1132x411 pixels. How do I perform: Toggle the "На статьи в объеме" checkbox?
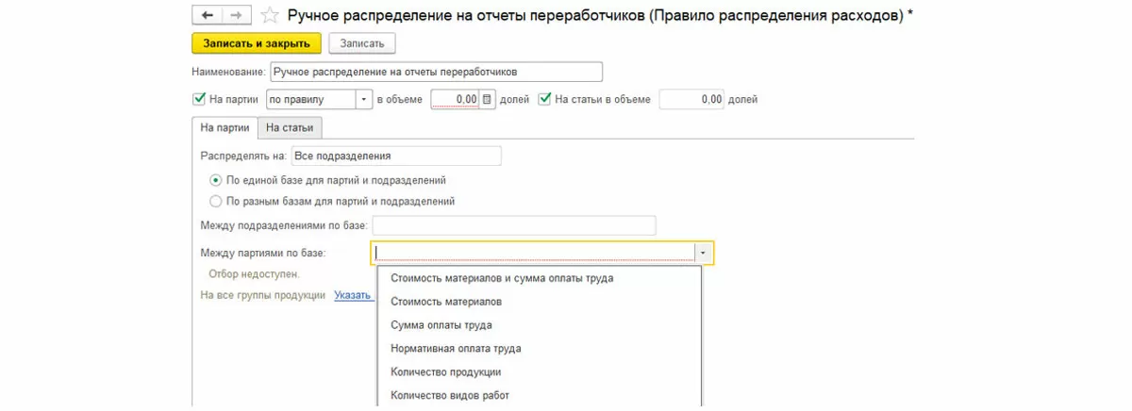pyautogui.click(x=545, y=99)
